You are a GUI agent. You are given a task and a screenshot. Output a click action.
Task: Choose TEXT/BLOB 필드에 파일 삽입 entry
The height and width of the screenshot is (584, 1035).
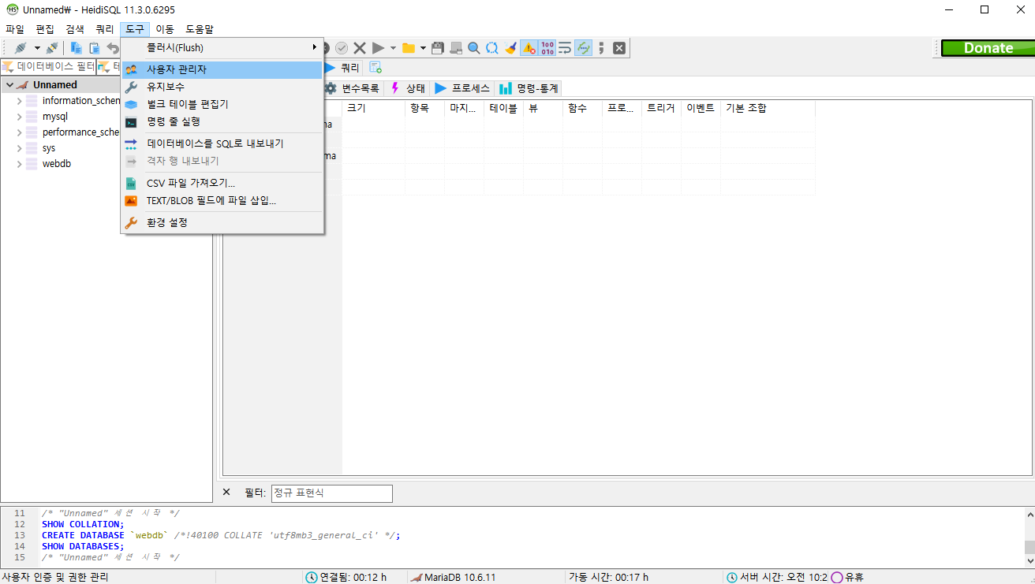click(x=222, y=200)
